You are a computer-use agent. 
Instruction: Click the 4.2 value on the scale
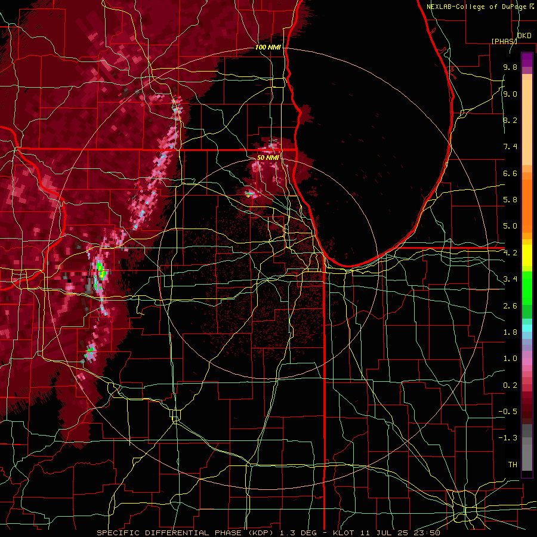pyautogui.click(x=510, y=253)
